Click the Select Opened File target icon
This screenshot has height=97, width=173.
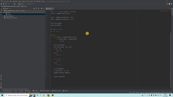point(34,8)
